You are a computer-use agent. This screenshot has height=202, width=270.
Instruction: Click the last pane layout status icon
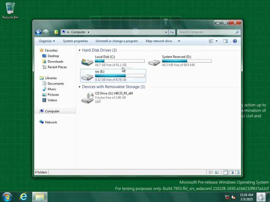pos(237,172)
